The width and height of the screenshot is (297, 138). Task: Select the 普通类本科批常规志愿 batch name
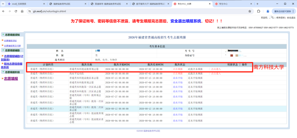coord(82,82)
